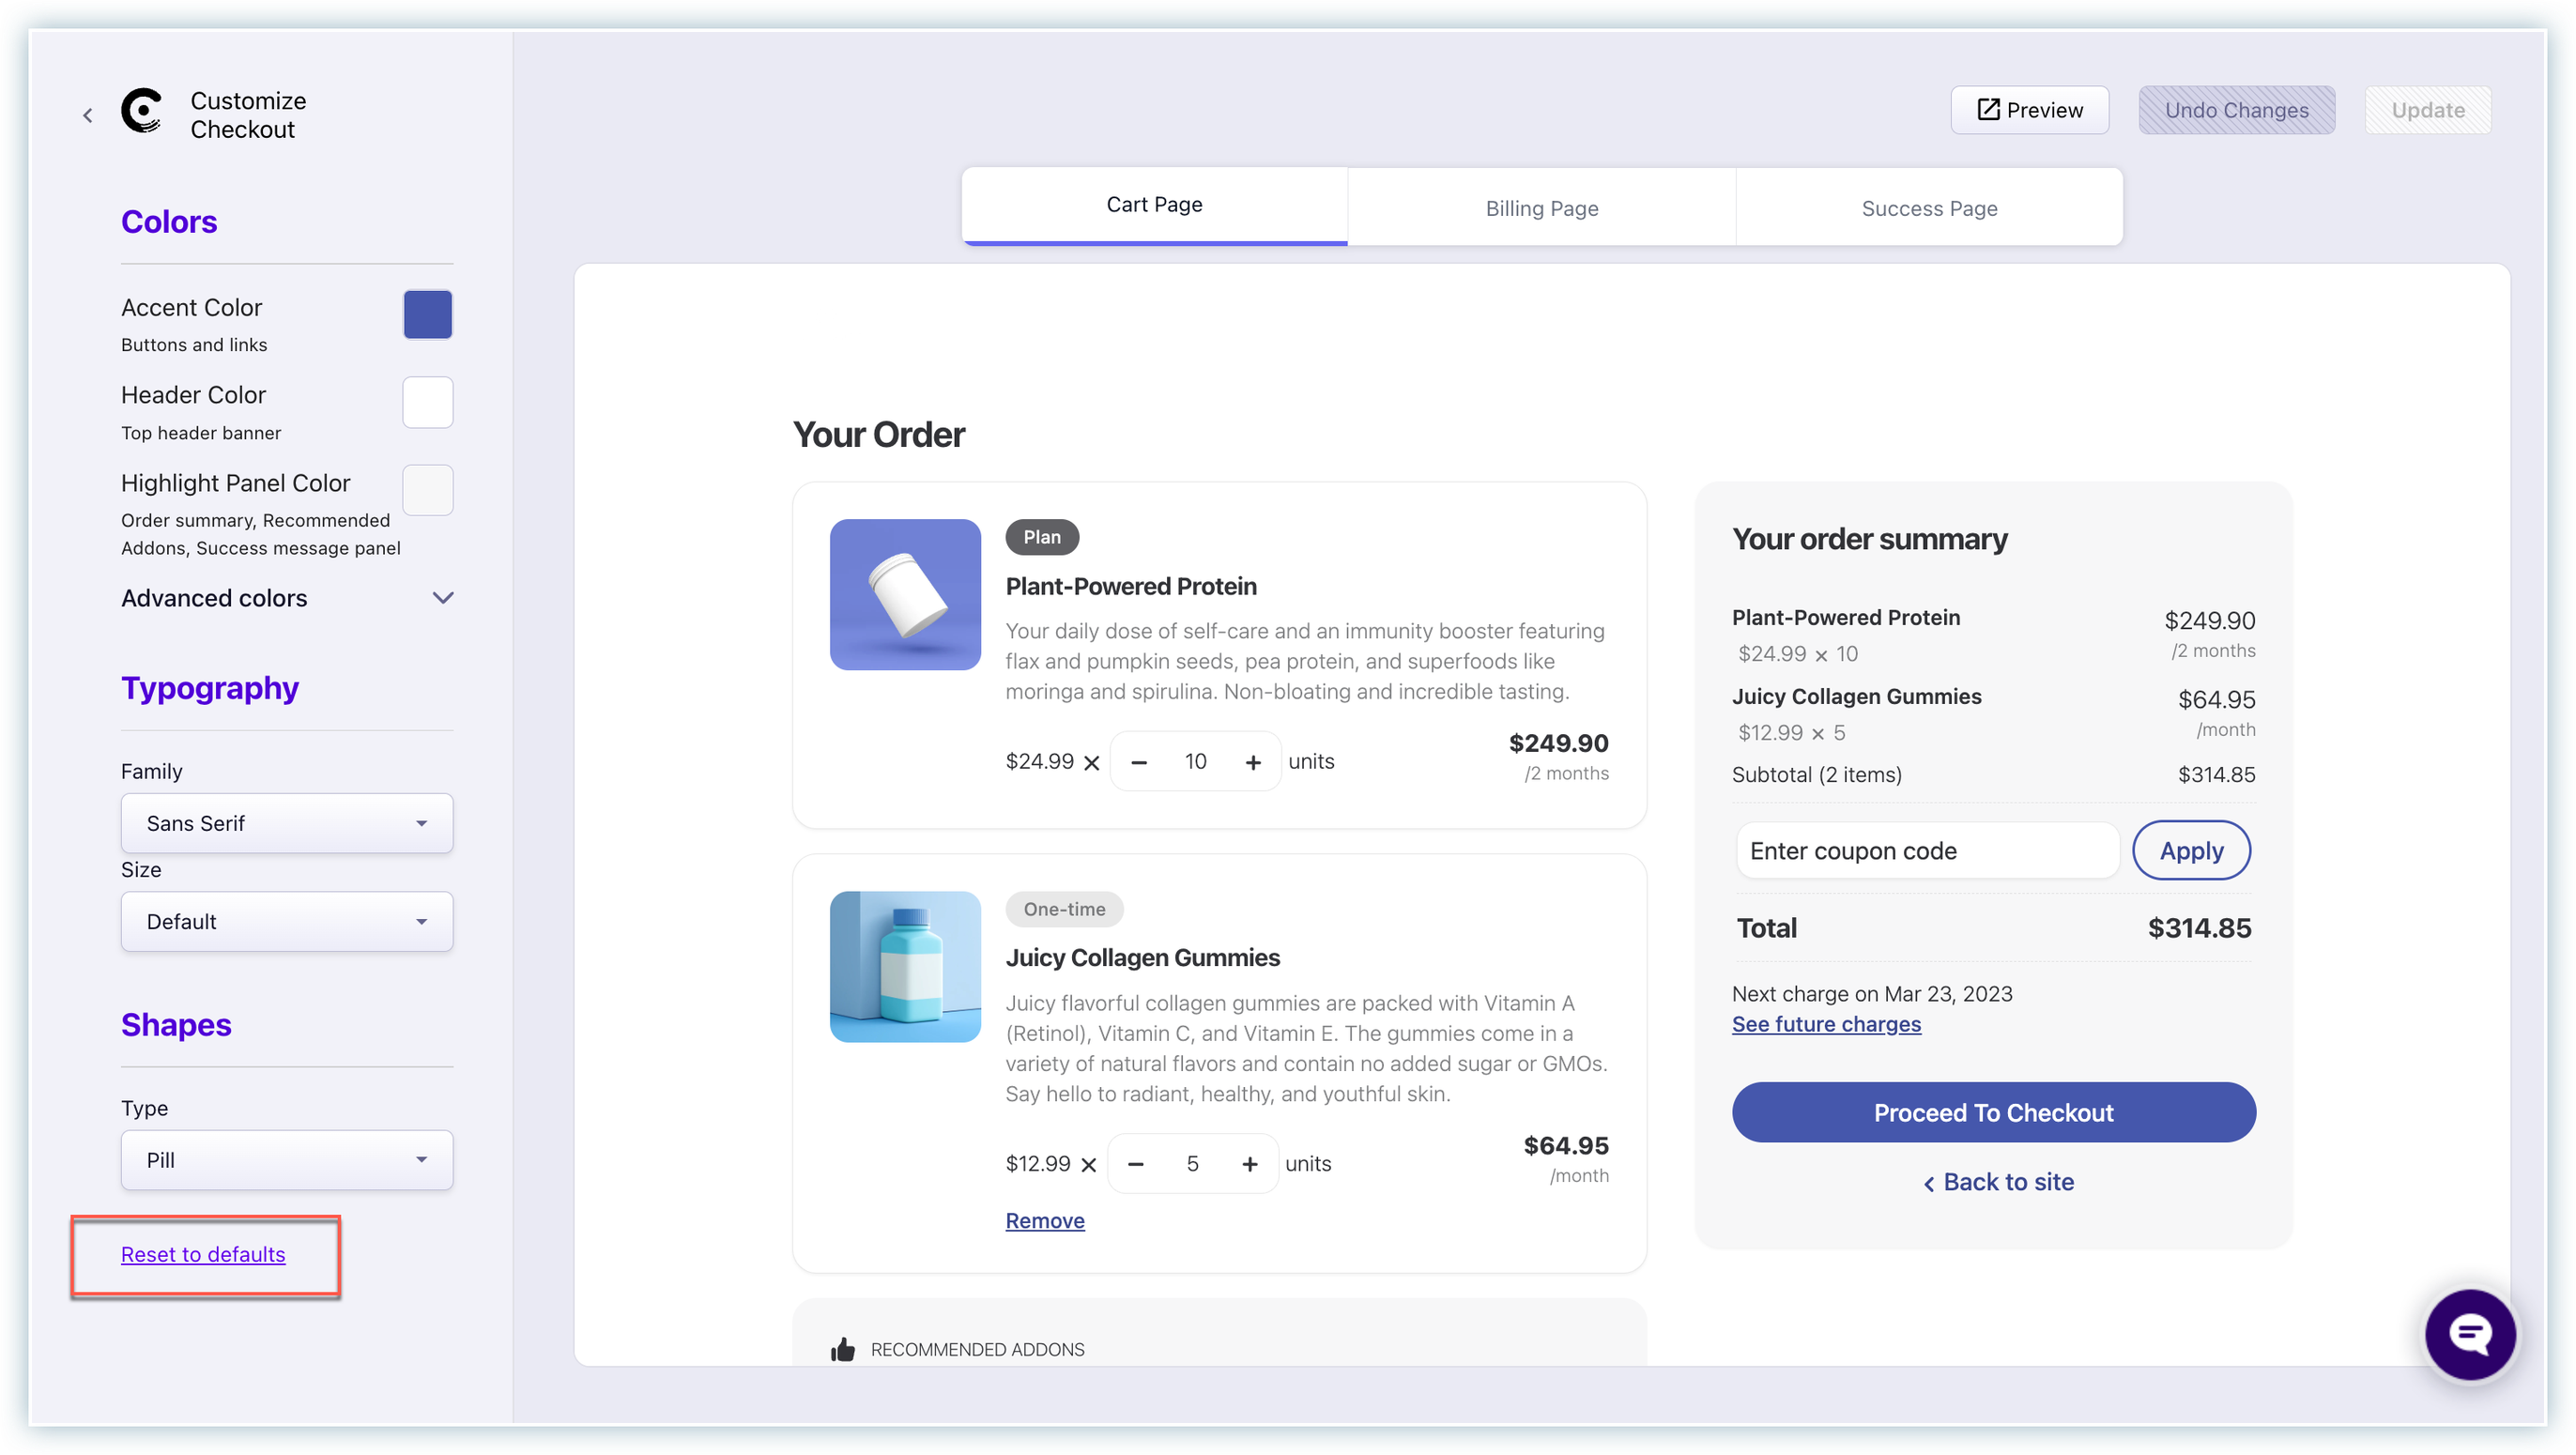Click the Plant-Powered Protein product image
This screenshot has height=1455, width=2576.
905,594
